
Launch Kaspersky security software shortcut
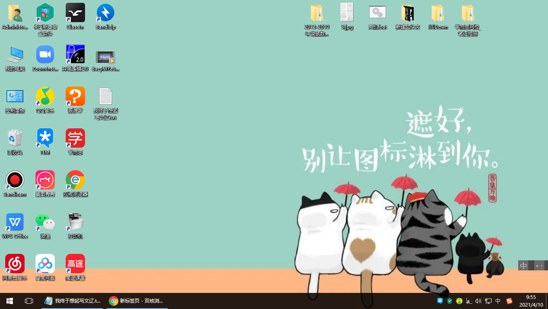[x=45, y=20]
